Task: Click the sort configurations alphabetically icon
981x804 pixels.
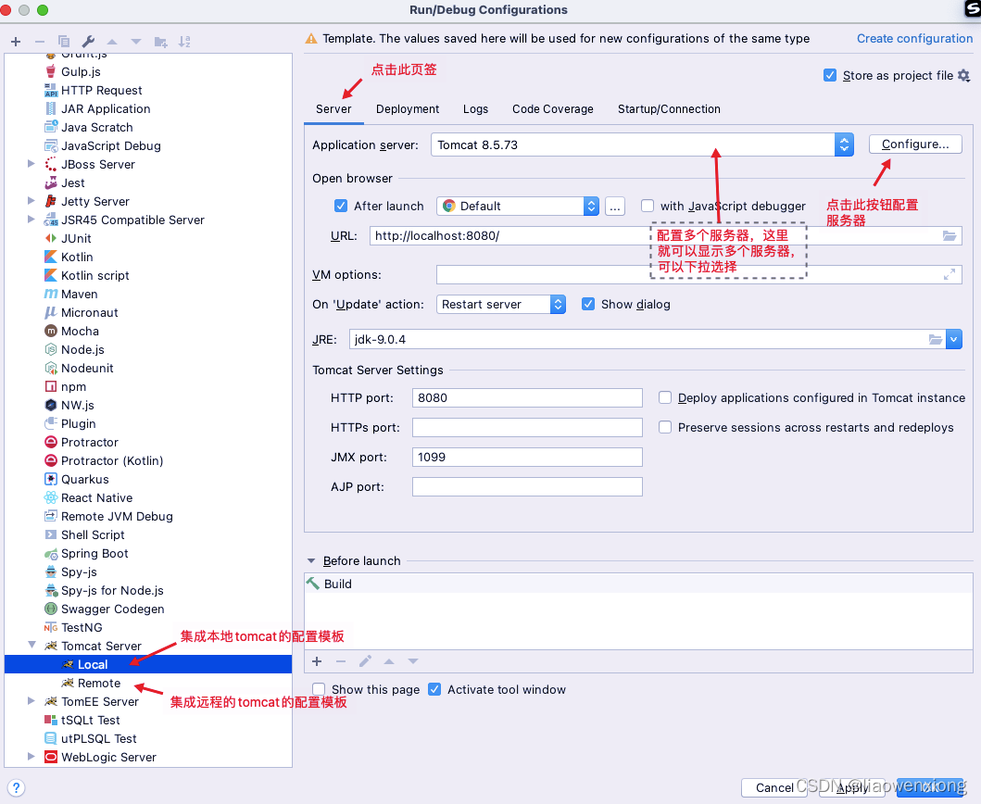Action: click(x=184, y=42)
